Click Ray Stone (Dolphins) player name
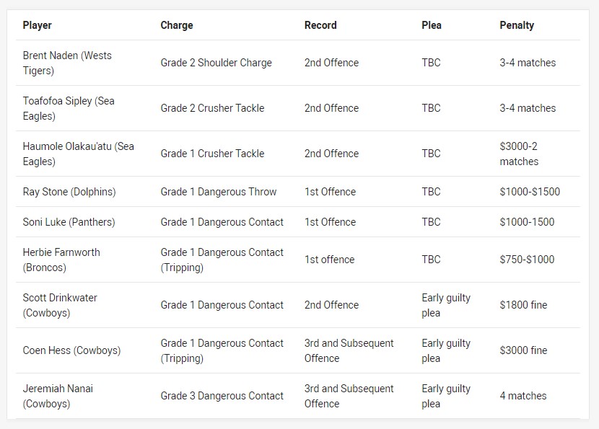Viewport: 599px width, 429px height. (69, 192)
